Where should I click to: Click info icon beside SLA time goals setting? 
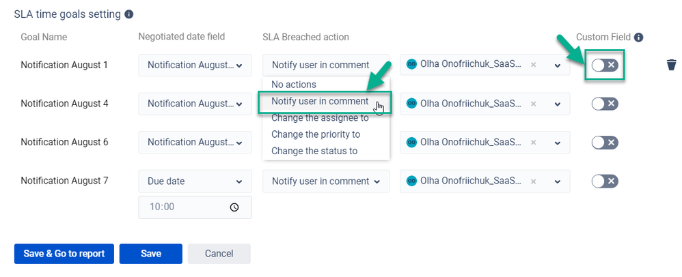(x=129, y=14)
